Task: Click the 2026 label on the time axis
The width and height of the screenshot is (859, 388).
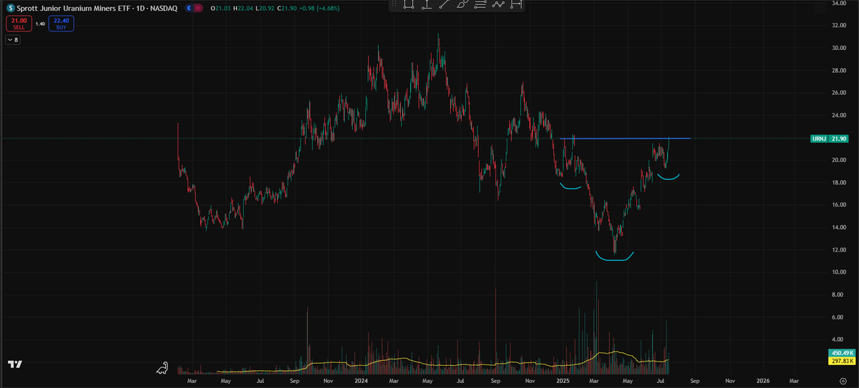Action: pyautogui.click(x=762, y=381)
